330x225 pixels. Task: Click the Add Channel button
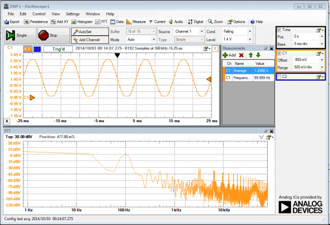tap(90, 40)
